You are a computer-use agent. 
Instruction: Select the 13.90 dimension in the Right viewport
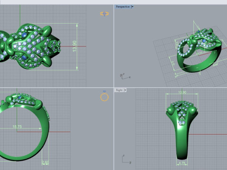click(182, 92)
